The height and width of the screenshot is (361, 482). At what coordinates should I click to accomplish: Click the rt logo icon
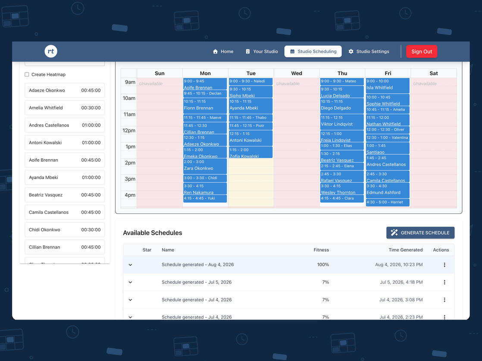[51, 51]
